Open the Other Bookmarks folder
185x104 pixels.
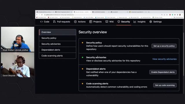tap(179, 17)
